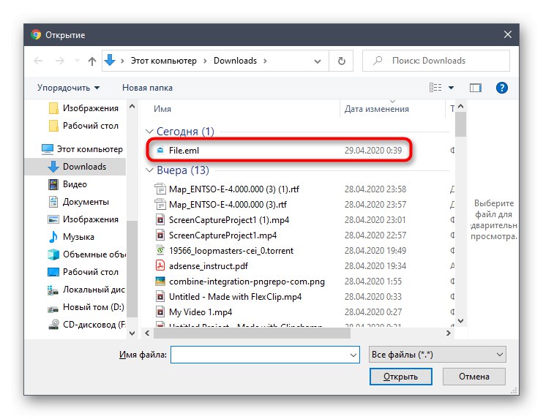Expand 'Имя файла' combo box dropdown
Image resolution: width=543 pixels, height=419 pixels.
pyautogui.click(x=353, y=355)
